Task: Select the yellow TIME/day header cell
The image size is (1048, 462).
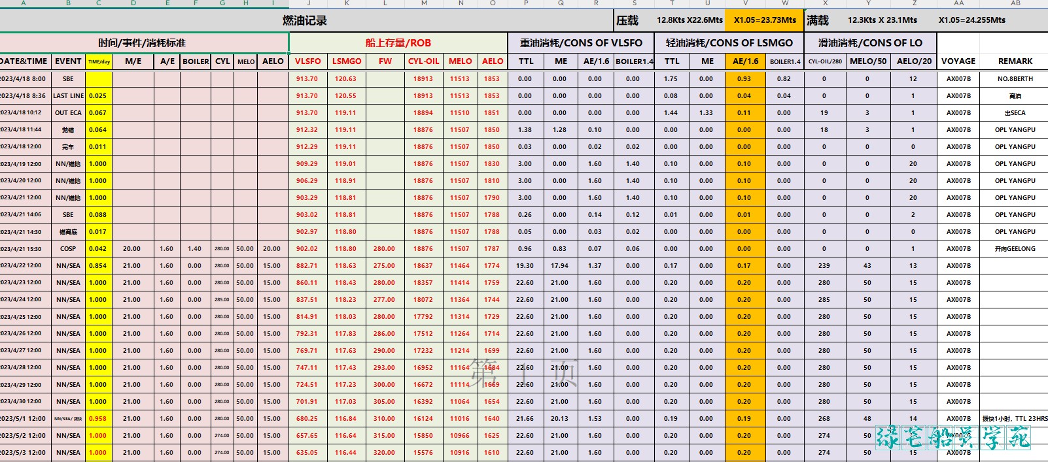Action: [x=99, y=61]
